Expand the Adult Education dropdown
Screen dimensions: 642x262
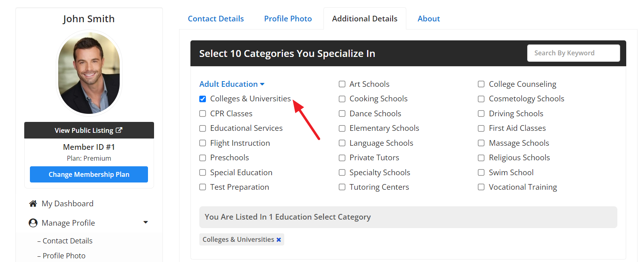(x=232, y=84)
